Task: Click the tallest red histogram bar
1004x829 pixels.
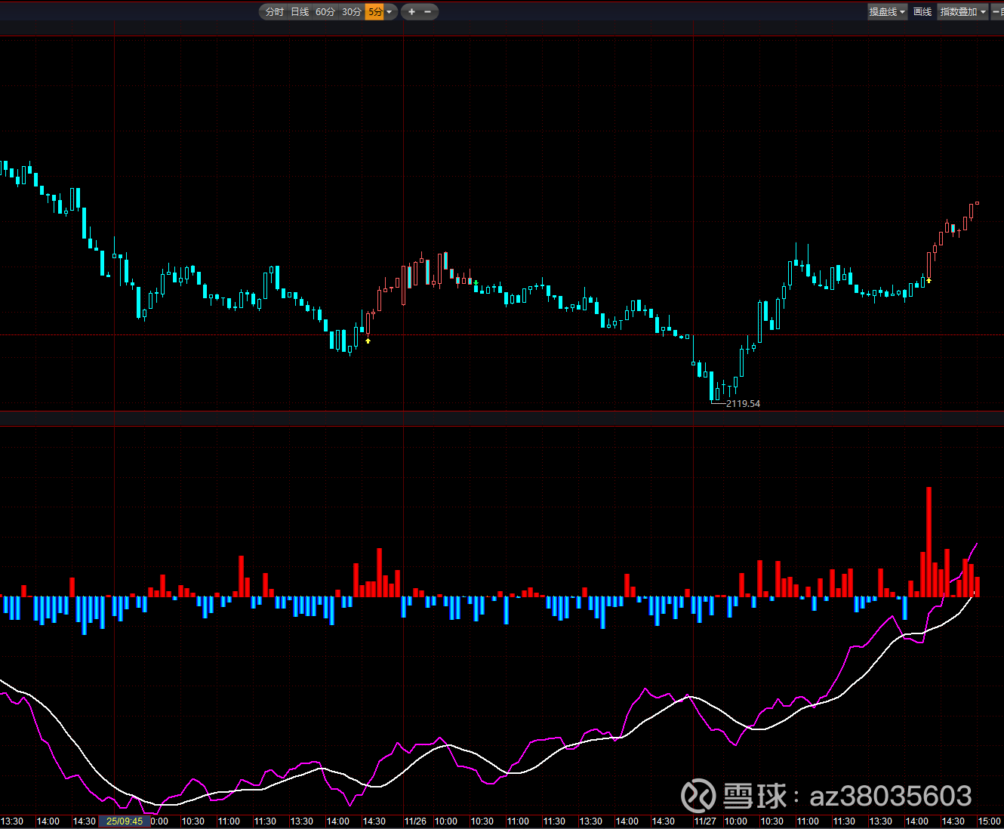Action: pos(929,542)
